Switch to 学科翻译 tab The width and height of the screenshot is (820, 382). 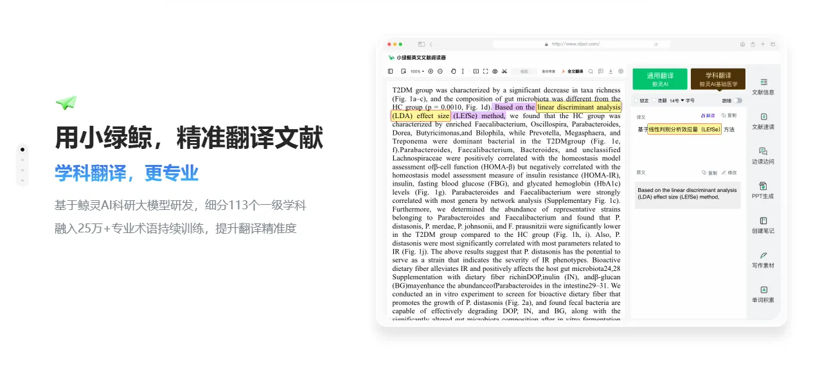click(718, 79)
